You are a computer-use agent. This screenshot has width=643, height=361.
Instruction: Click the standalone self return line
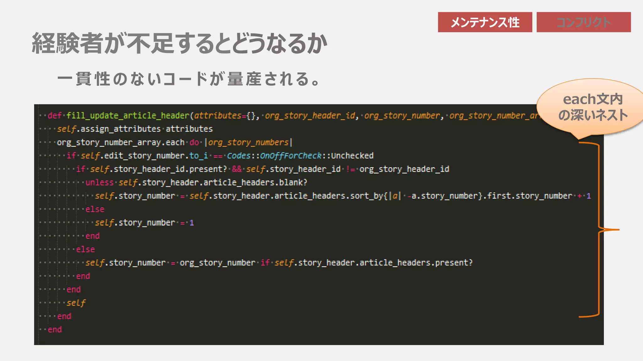click(x=76, y=303)
